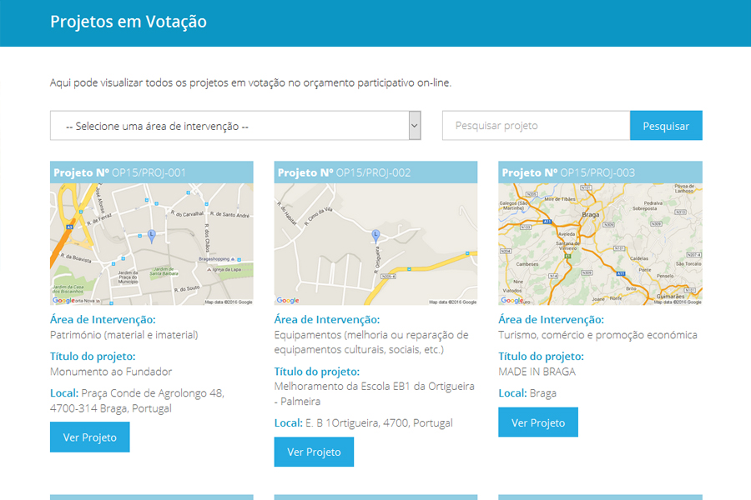
Task: Click Ver Projeto for Monumento ao Fundador
Action: (89, 437)
